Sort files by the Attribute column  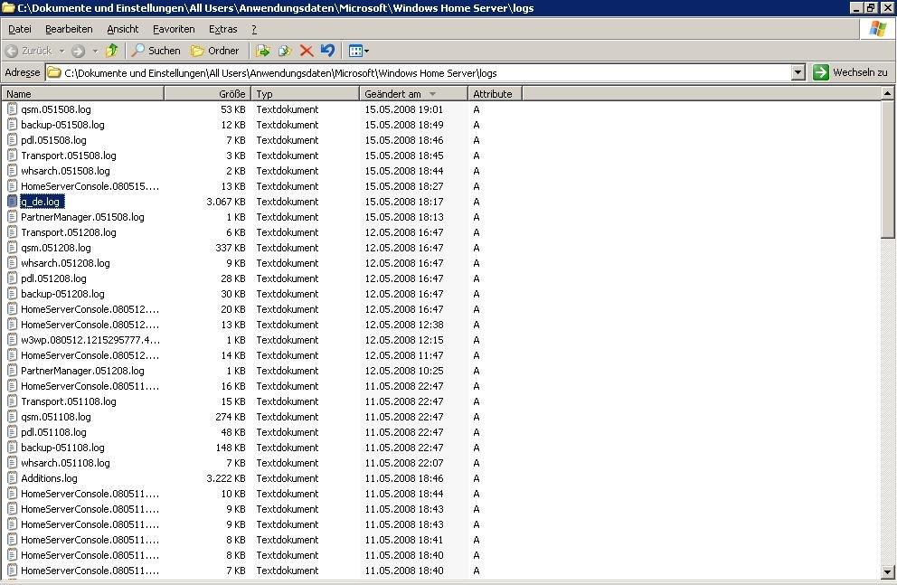[x=495, y=94]
